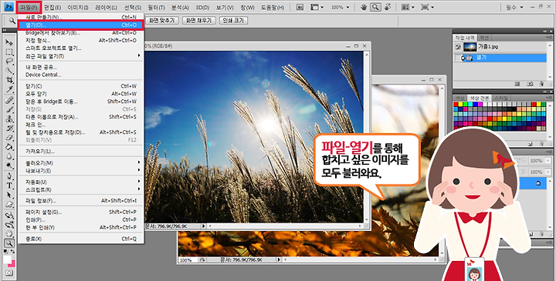
Task: Expand the 불러오기(M) submenu
Action: [x=81, y=163]
